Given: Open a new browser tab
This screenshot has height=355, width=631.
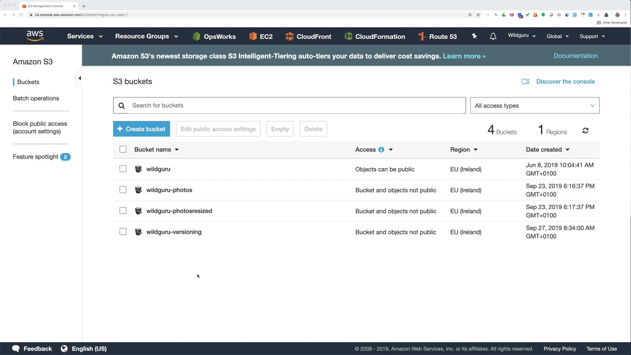Looking at the screenshot, I should (84, 6).
